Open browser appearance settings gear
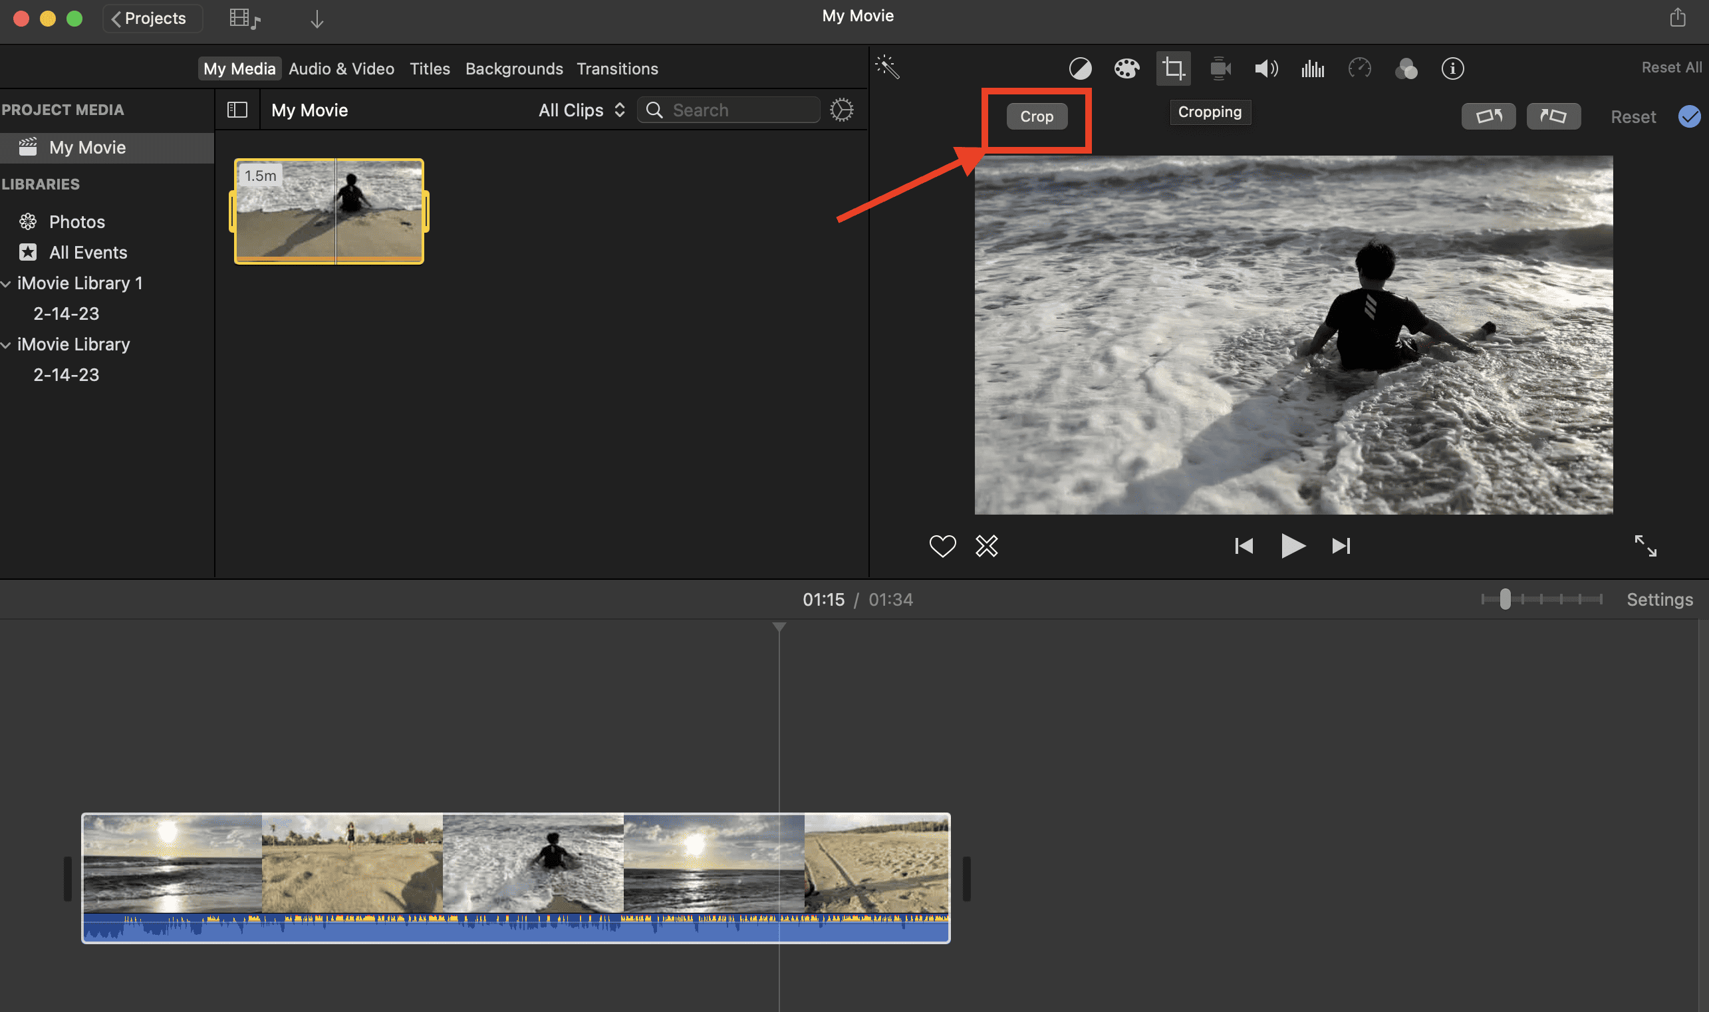This screenshot has width=1709, height=1012. click(x=842, y=110)
